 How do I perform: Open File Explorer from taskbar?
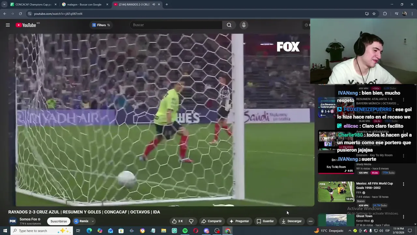[164, 231]
